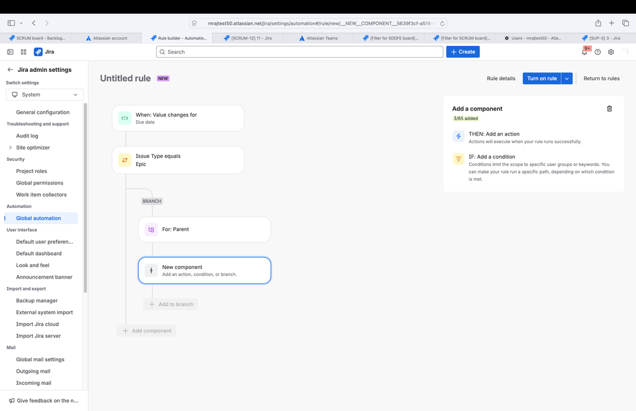Toggle the Safari sidebar icon
Screen dimensions: 636x411
point(11,23)
